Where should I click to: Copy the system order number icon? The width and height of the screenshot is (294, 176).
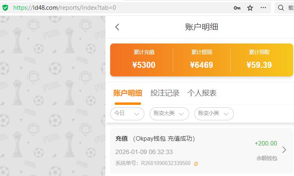tap(196, 164)
